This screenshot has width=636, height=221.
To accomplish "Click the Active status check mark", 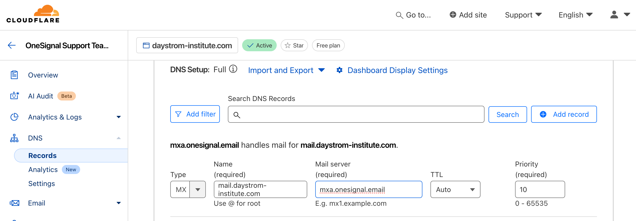I will coord(250,45).
